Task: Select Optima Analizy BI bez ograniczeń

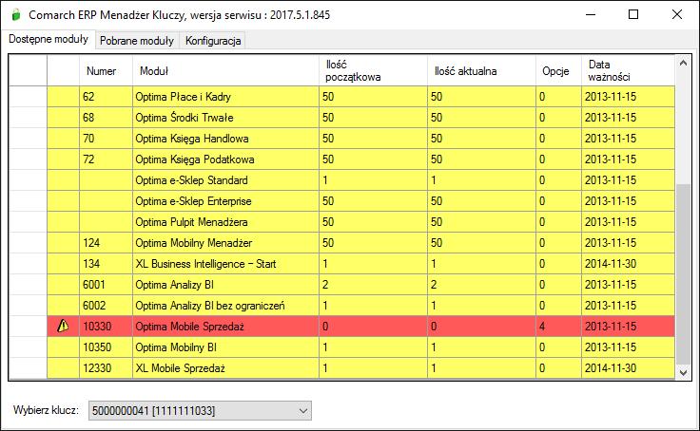Action: (x=225, y=306)
